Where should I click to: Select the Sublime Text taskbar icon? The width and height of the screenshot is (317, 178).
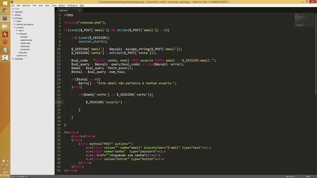5,18
